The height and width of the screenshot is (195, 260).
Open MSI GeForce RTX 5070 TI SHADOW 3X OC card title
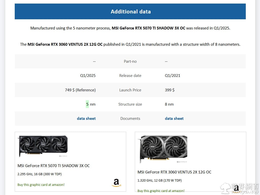pos(54,166)
